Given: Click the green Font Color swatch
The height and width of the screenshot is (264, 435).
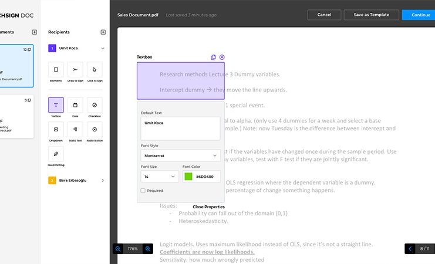Looking at the screenshot, I should [188, 177].
